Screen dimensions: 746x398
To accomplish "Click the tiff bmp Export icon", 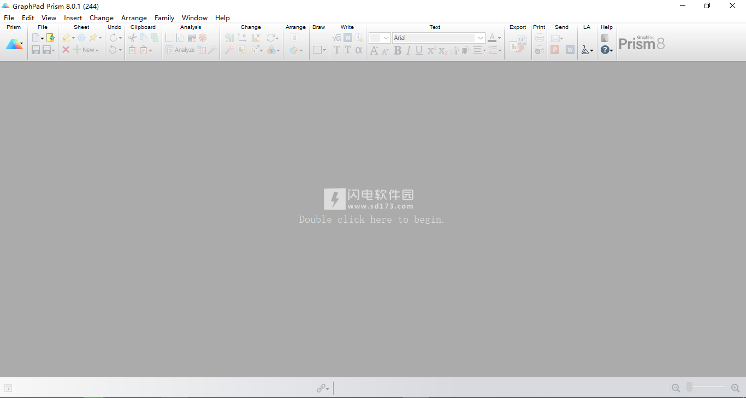I will (518, 44).
